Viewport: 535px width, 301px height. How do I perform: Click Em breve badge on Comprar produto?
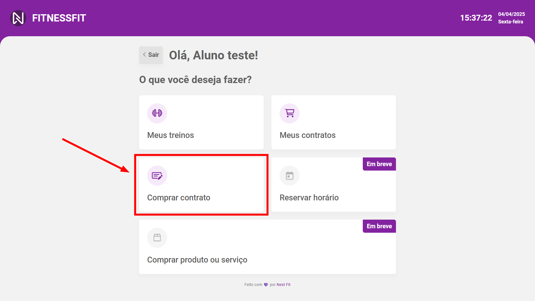(x=379, y=226)
